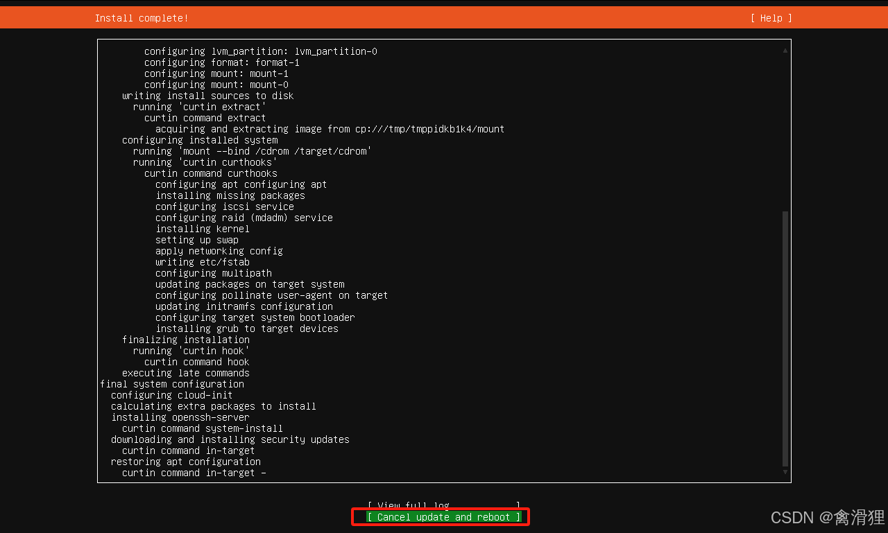This screenshot has width=888, height=533.
Task: Click log line 'configuring cloud-init'
Action: pos(172,395)
